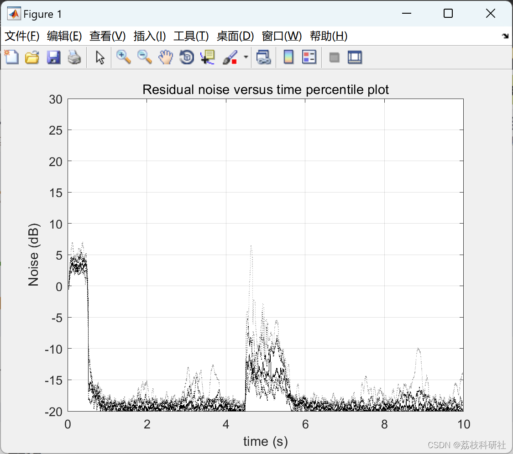This screenshot has width=513, height=454.
Task: Enable the Rotate 3D tool
Action: coord(186,57)
